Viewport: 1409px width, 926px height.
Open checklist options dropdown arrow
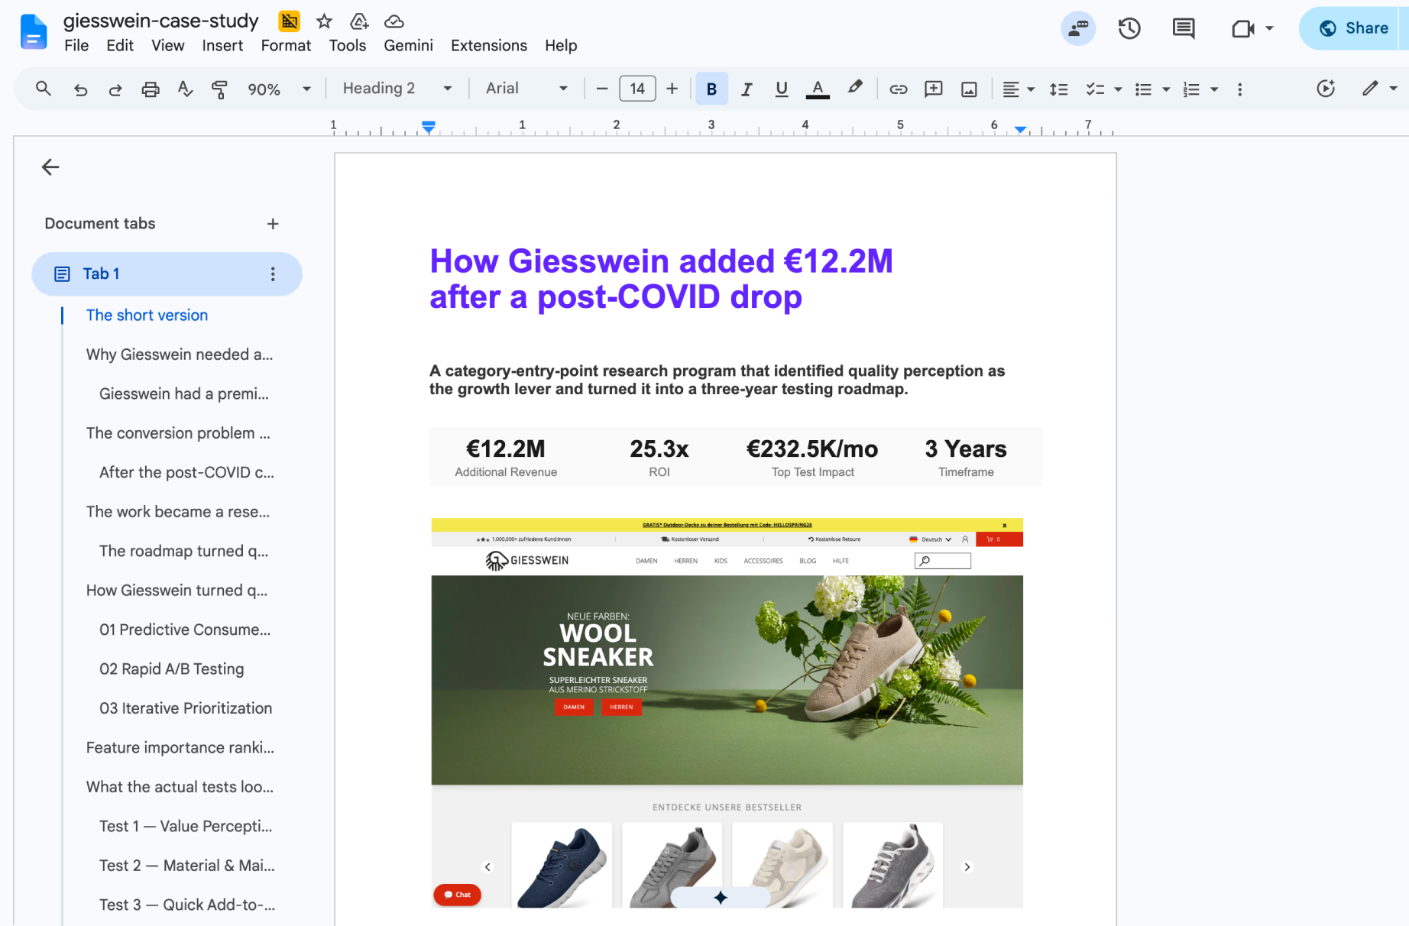click(x=1119, y=89)
